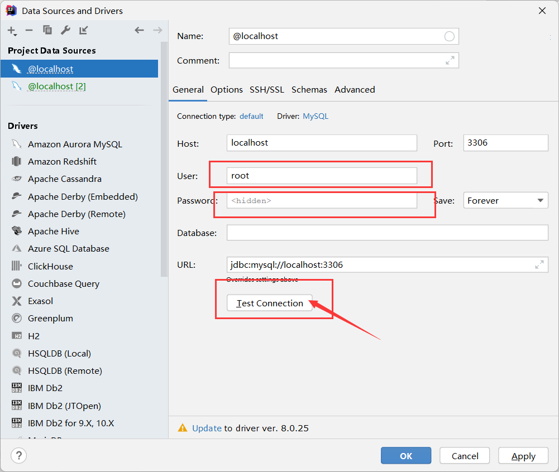Switch to the Options tab
559x472 pixels.
[226, 90]
